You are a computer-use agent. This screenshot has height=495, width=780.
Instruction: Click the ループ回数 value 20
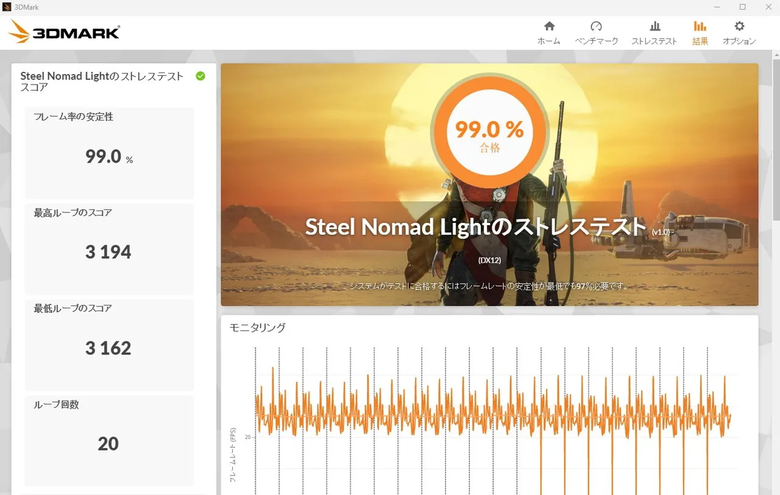108,444
